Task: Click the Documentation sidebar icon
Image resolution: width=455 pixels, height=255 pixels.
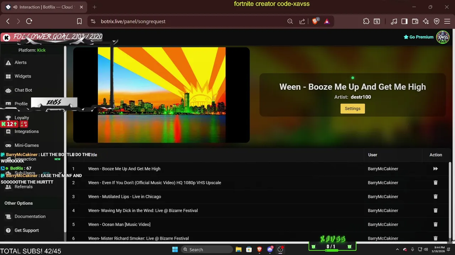Action: (8, 216)
